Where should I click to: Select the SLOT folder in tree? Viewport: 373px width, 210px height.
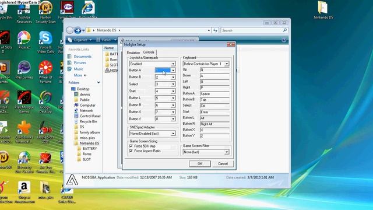[x=87, y=159]
